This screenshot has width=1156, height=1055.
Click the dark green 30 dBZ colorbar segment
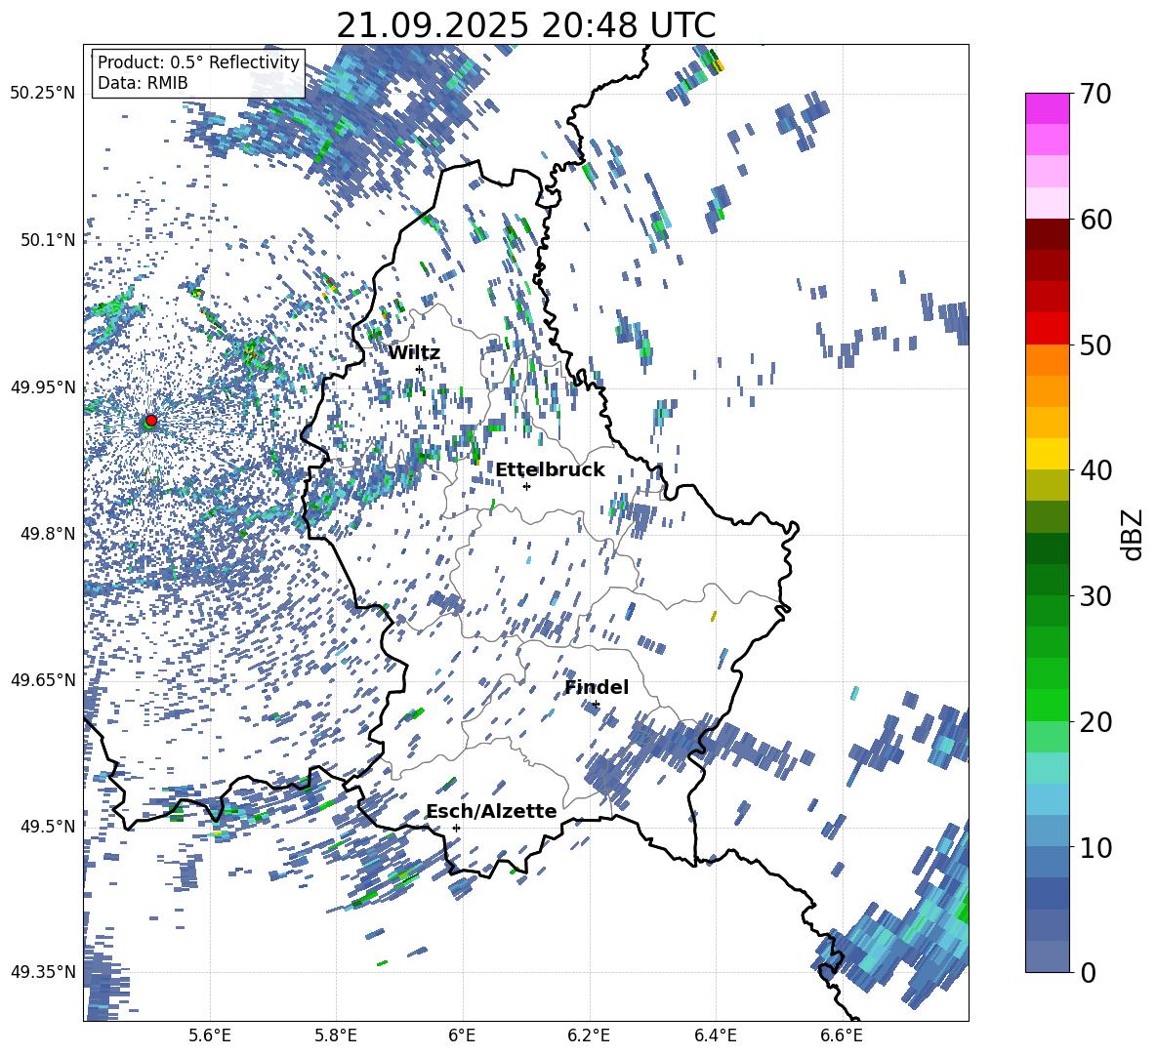point(1047,580)
